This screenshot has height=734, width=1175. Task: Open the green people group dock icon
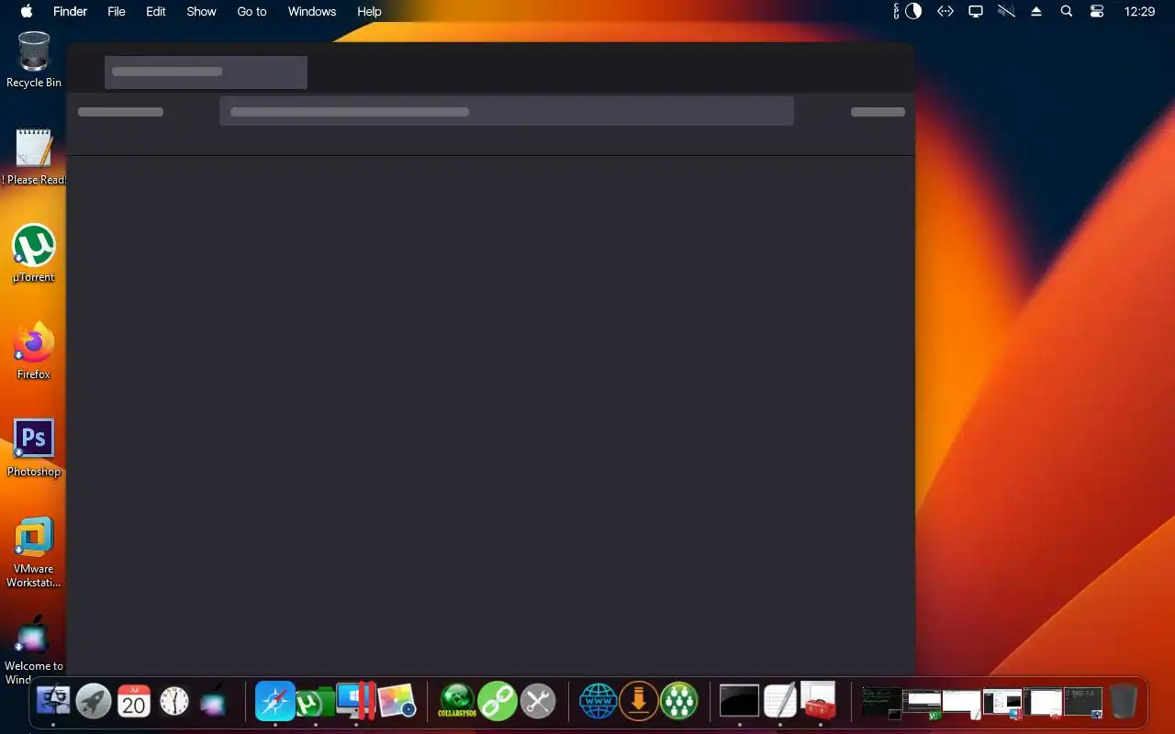click(x=679, y=702)
